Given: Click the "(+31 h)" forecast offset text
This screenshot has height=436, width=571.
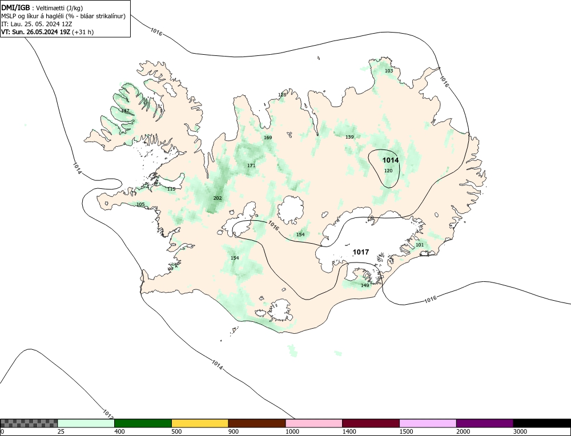Looking at the screenshot, I should click(x=83, y=32).
